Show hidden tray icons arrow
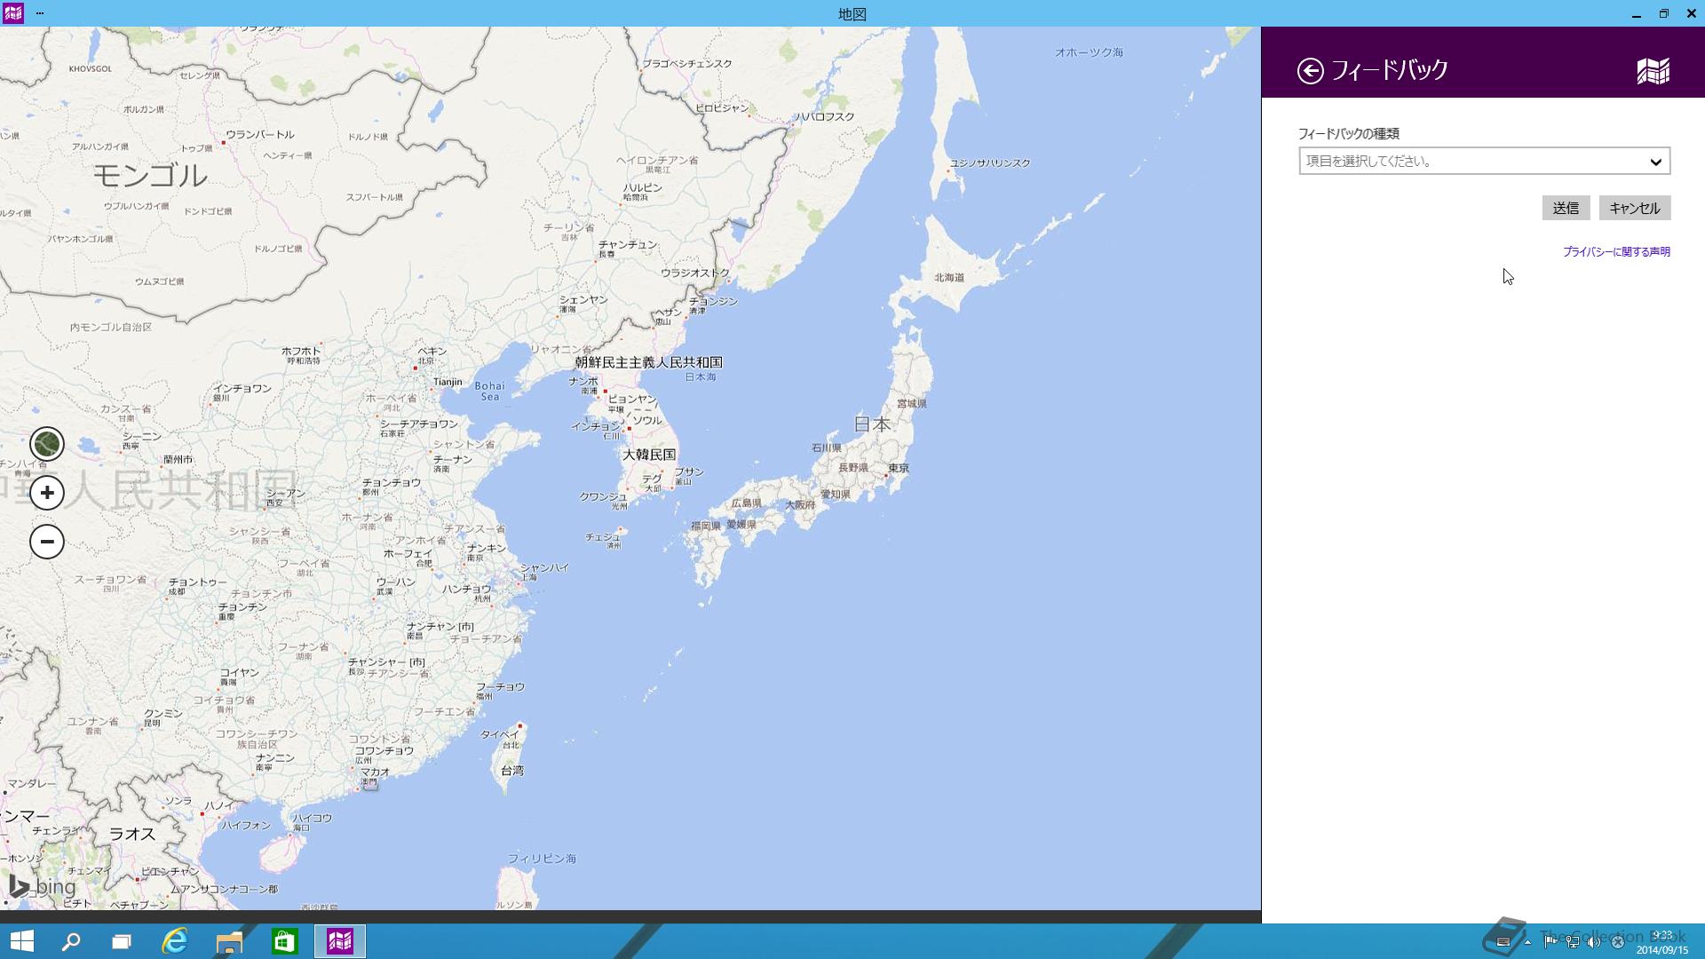 click(x=1527, y=942)
